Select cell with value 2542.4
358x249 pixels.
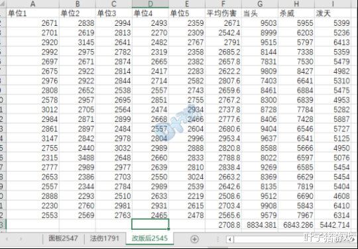click(223, 32)
